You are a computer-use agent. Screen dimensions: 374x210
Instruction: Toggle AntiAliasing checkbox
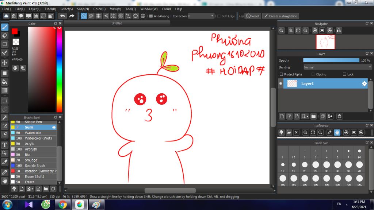click(x=151, y=16)
